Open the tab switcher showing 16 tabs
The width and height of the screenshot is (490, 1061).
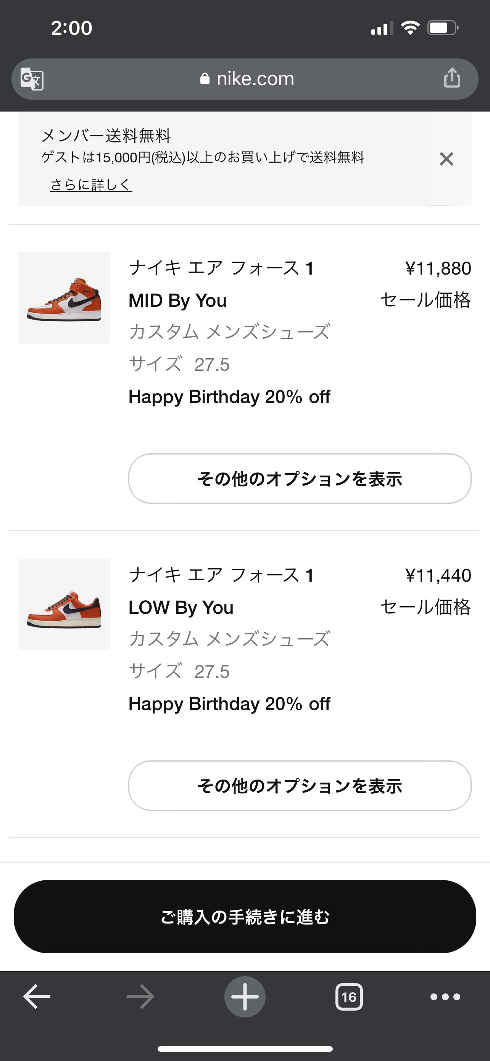pos(349,997)
